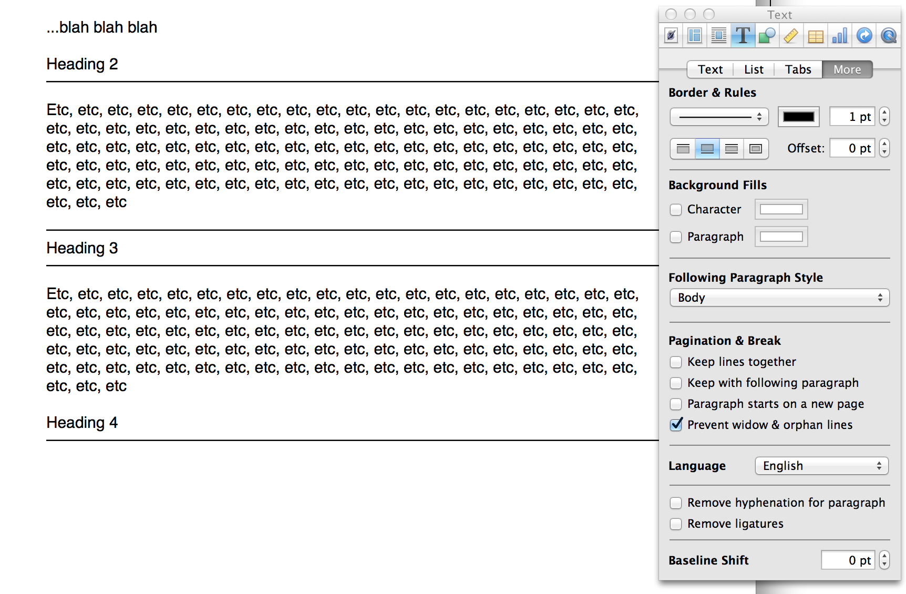Enable Keep lines together

click(x=676, y=362)
